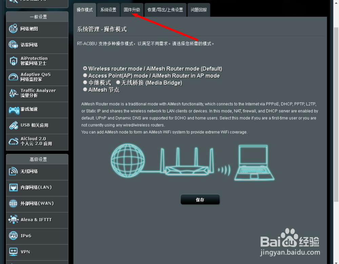Open the 无线网络 wireless icon
This screenshot has width=339, height=264.
tap(13, 171)
